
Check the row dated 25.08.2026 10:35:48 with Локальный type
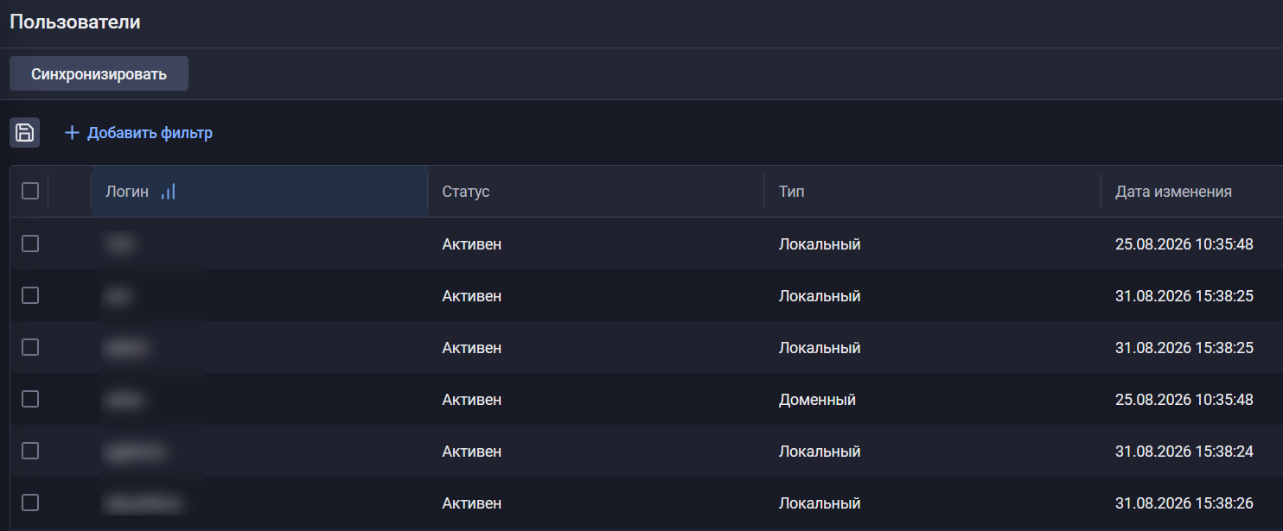point(30,243)
